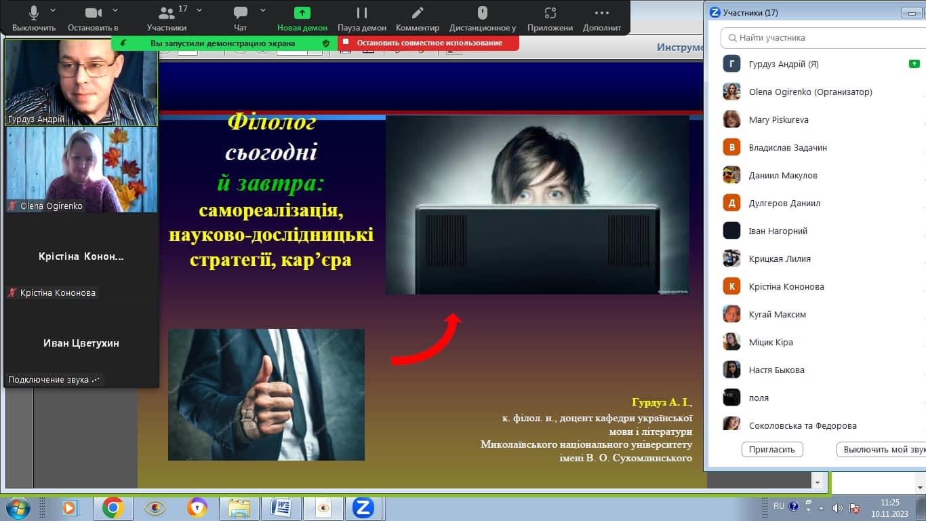Stop video using the camera icon
The image size is (926, 521).
(x=94, y=14)
